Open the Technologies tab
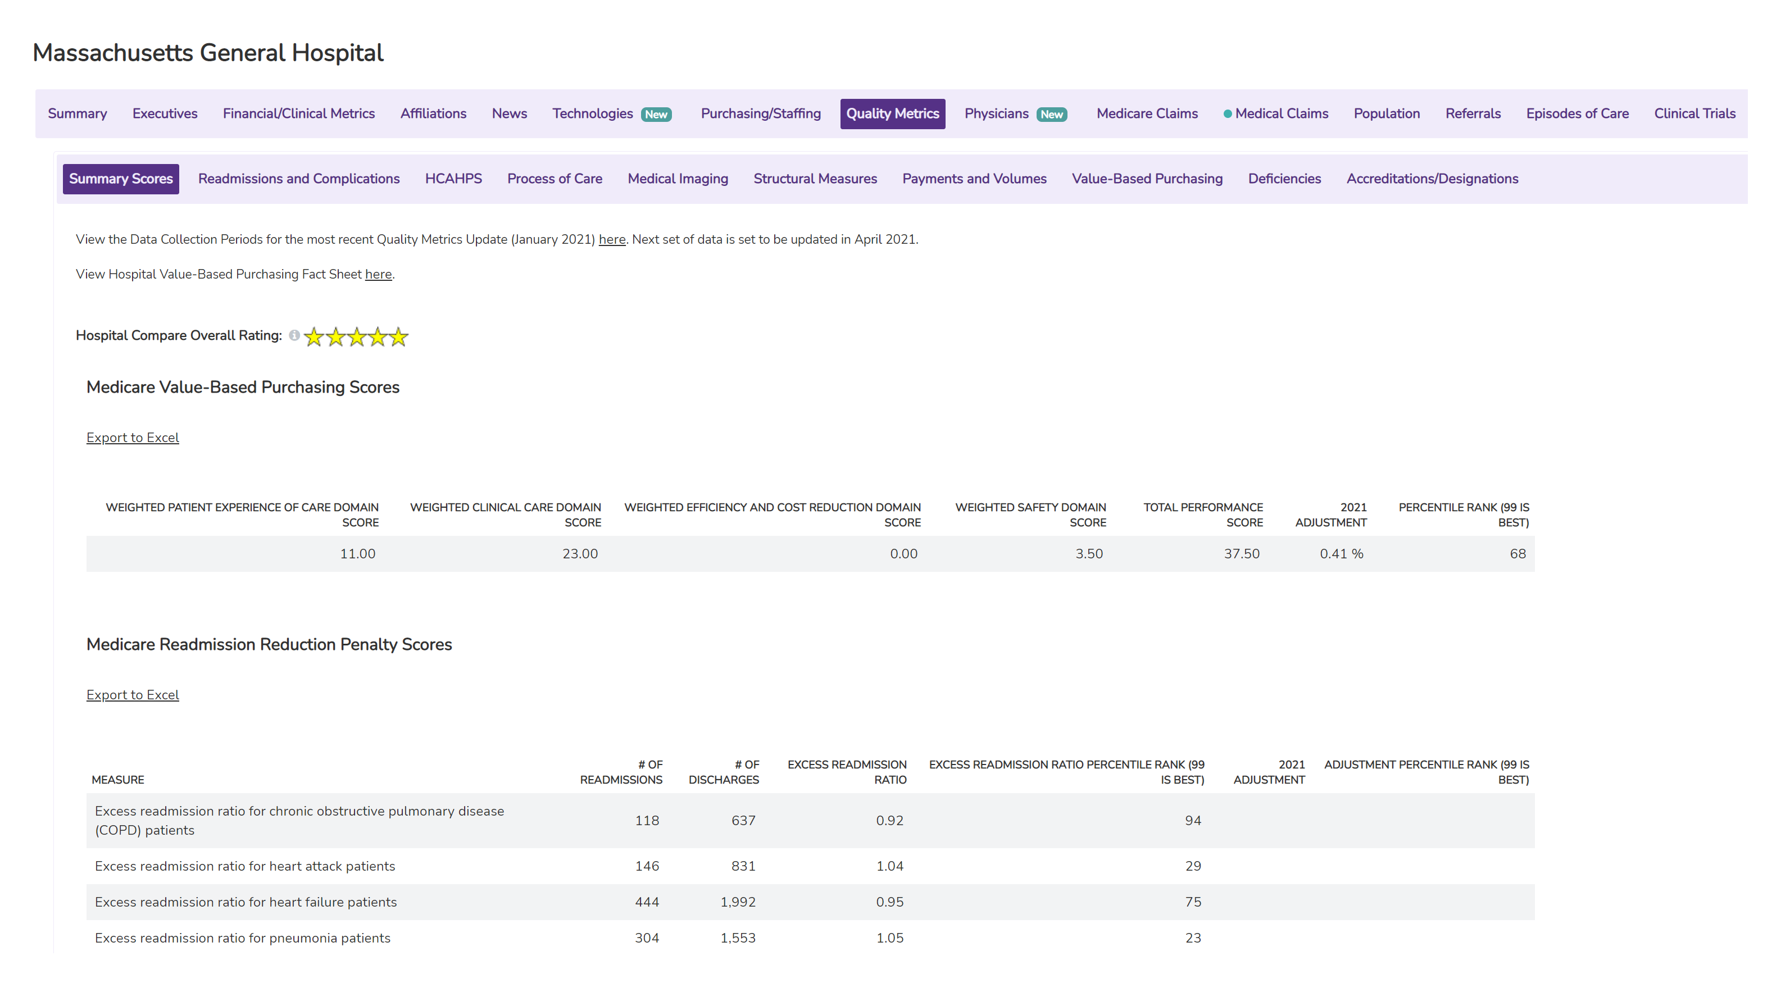 click(593, 114)
